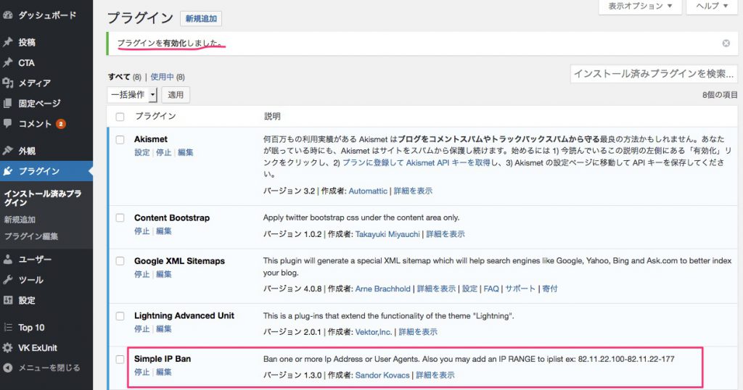
Task: Click the collapse arrow icon beside メニューを閉じる
Action: pyautogui.click(x=7, y=368)
